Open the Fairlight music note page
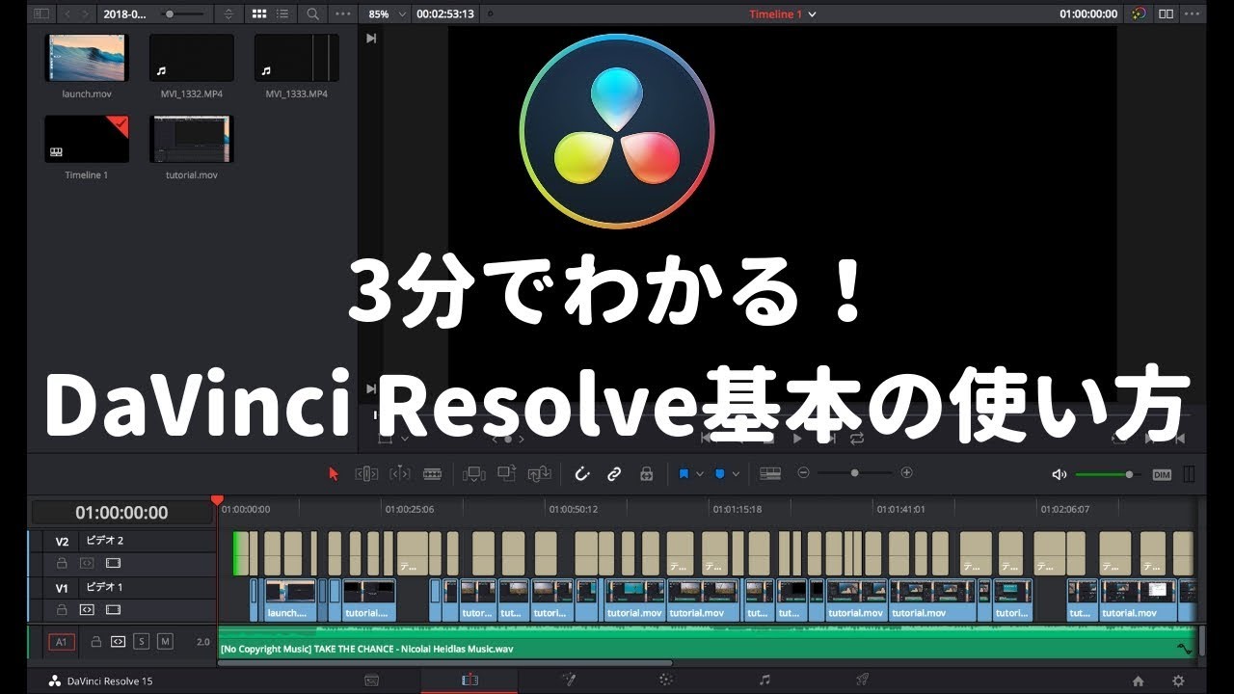 [765, 680]
